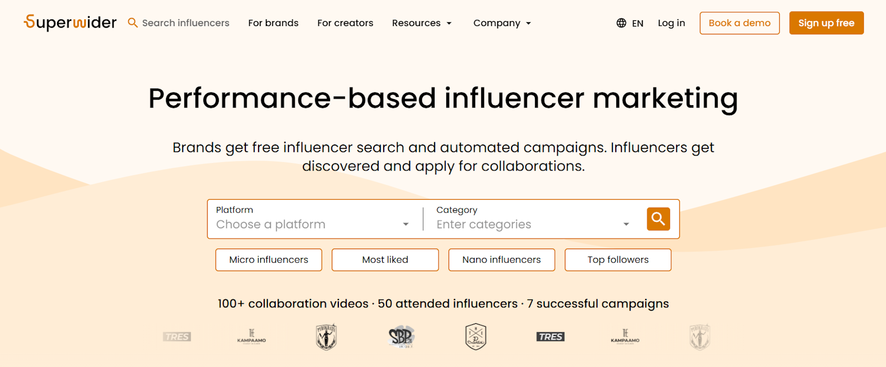Click the hexagon shield brand logo
This screenshot has height=367, width=886.
[x=476, y=337]
